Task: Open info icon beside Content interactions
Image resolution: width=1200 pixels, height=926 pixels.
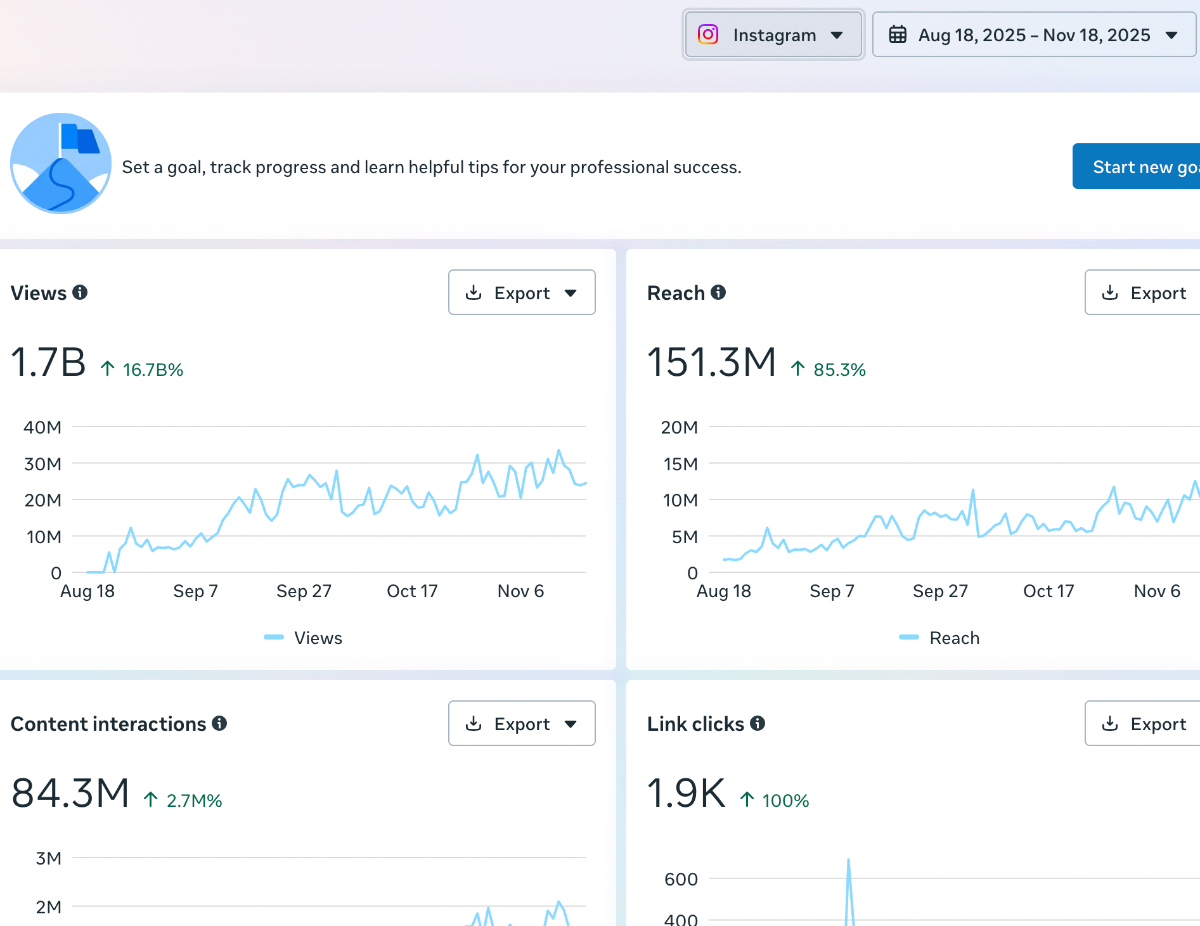Action: point(219,723)
